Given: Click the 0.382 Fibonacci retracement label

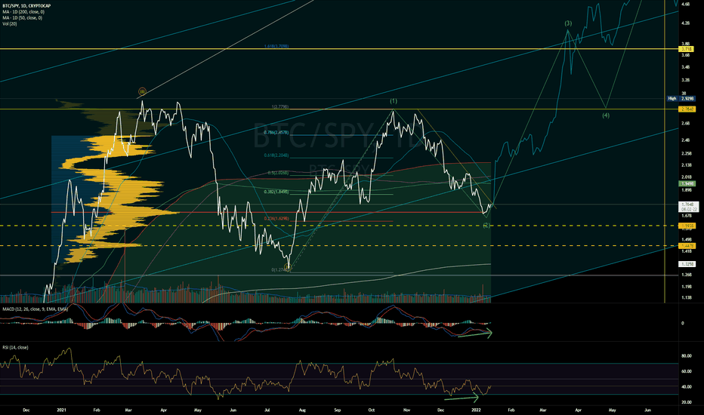Looking at the screenshot, I should coord(276,192).
